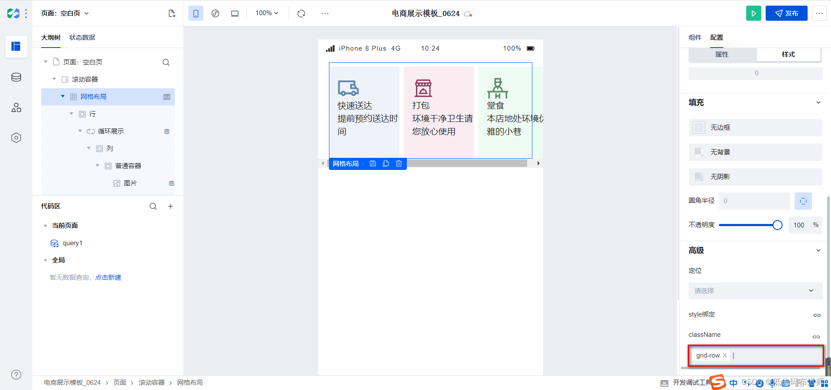Toggle individual corner radius icon

point(803,201)
